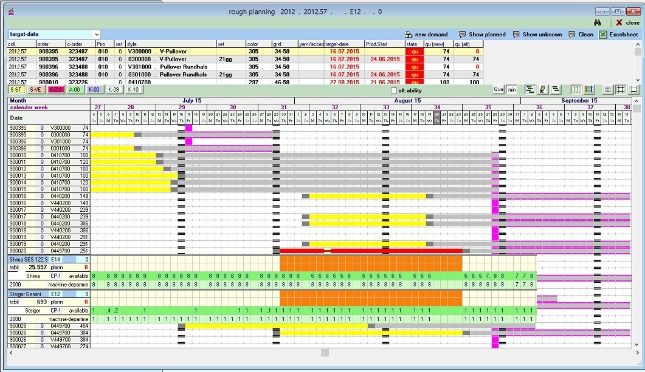Image resolution: width=645 pixels, height=372 pixels.
Task: Click the frame outline view icon
Action: point(634,90)
